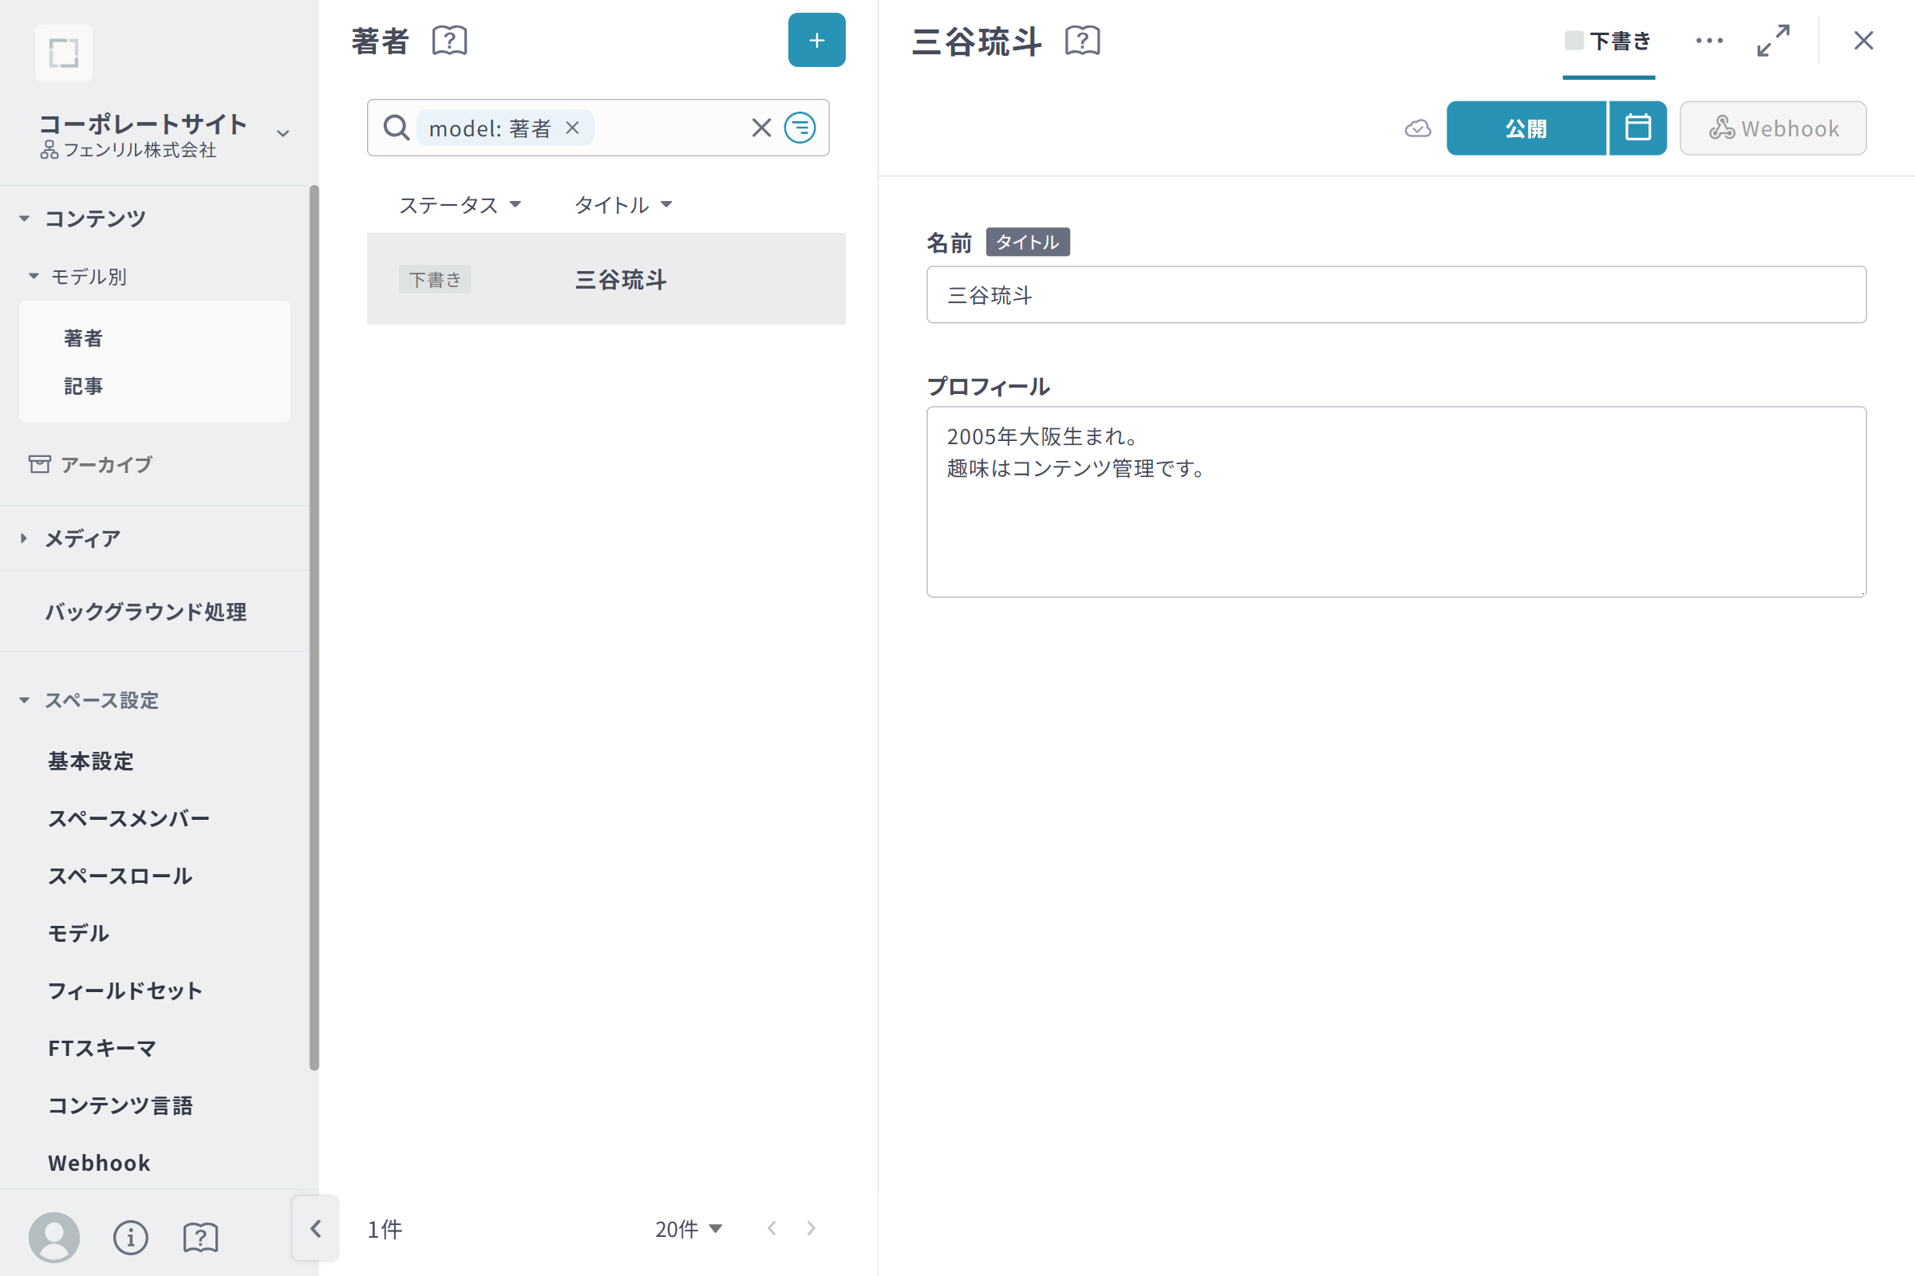Expand the detail panel to fullscreen
Image resolution: width=1915 pixels, height=1276 pixels.
pyautogui.click(x=1772, y=41)
